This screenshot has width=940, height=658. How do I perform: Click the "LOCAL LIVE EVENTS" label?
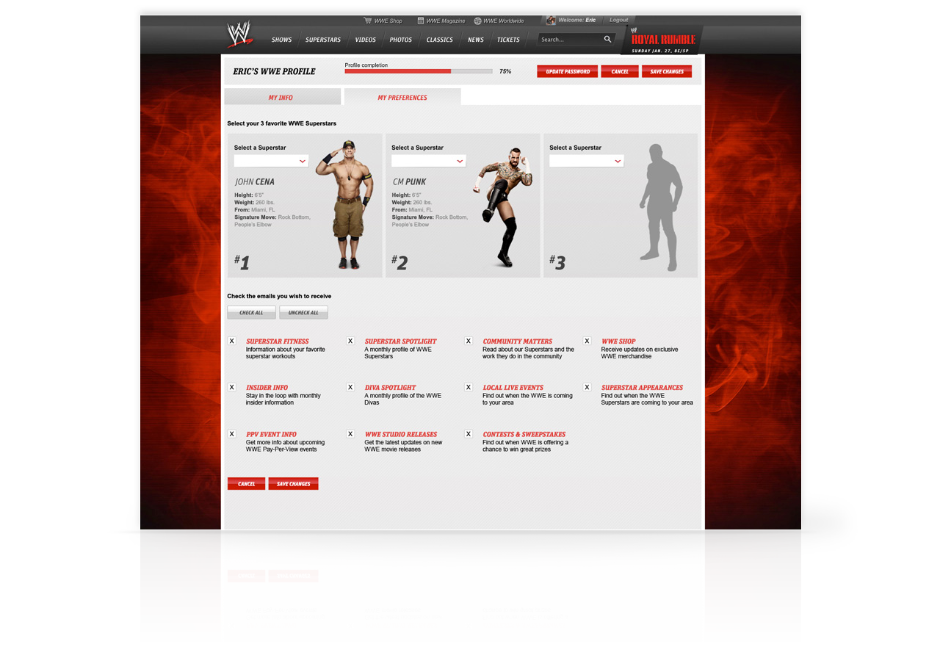coord(513,388)
